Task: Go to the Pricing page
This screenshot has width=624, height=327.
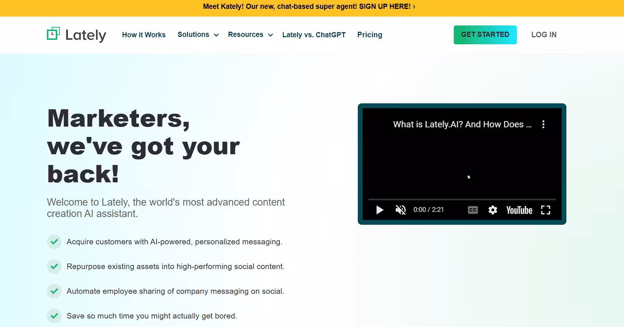Action: (370, 35)
